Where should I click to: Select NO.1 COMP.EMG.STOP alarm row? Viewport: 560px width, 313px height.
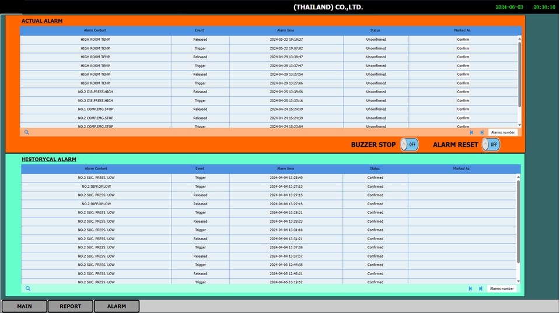click(268, 109)
